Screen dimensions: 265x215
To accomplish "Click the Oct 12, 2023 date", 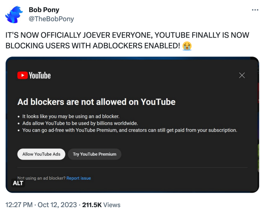I will (57, 205).
